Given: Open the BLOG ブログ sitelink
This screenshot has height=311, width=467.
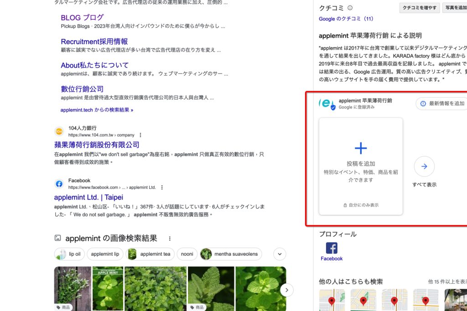Looking at the screenshot, I should click(x=82, y=18).
